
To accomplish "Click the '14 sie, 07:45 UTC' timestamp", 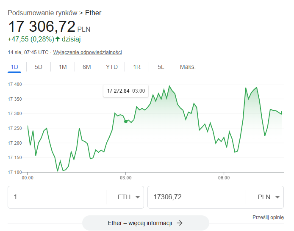I will coord(28,52).
